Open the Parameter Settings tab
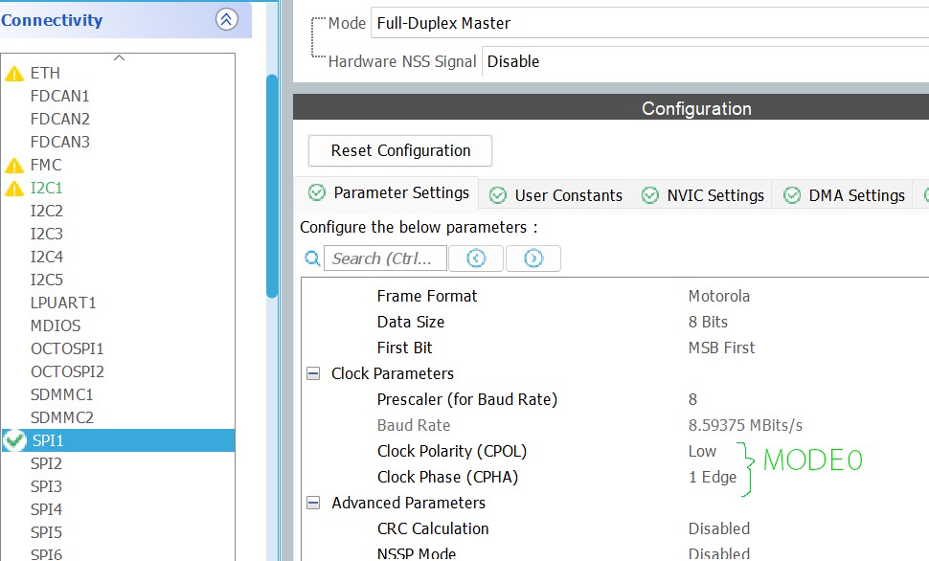 click(x=388, y=192)
